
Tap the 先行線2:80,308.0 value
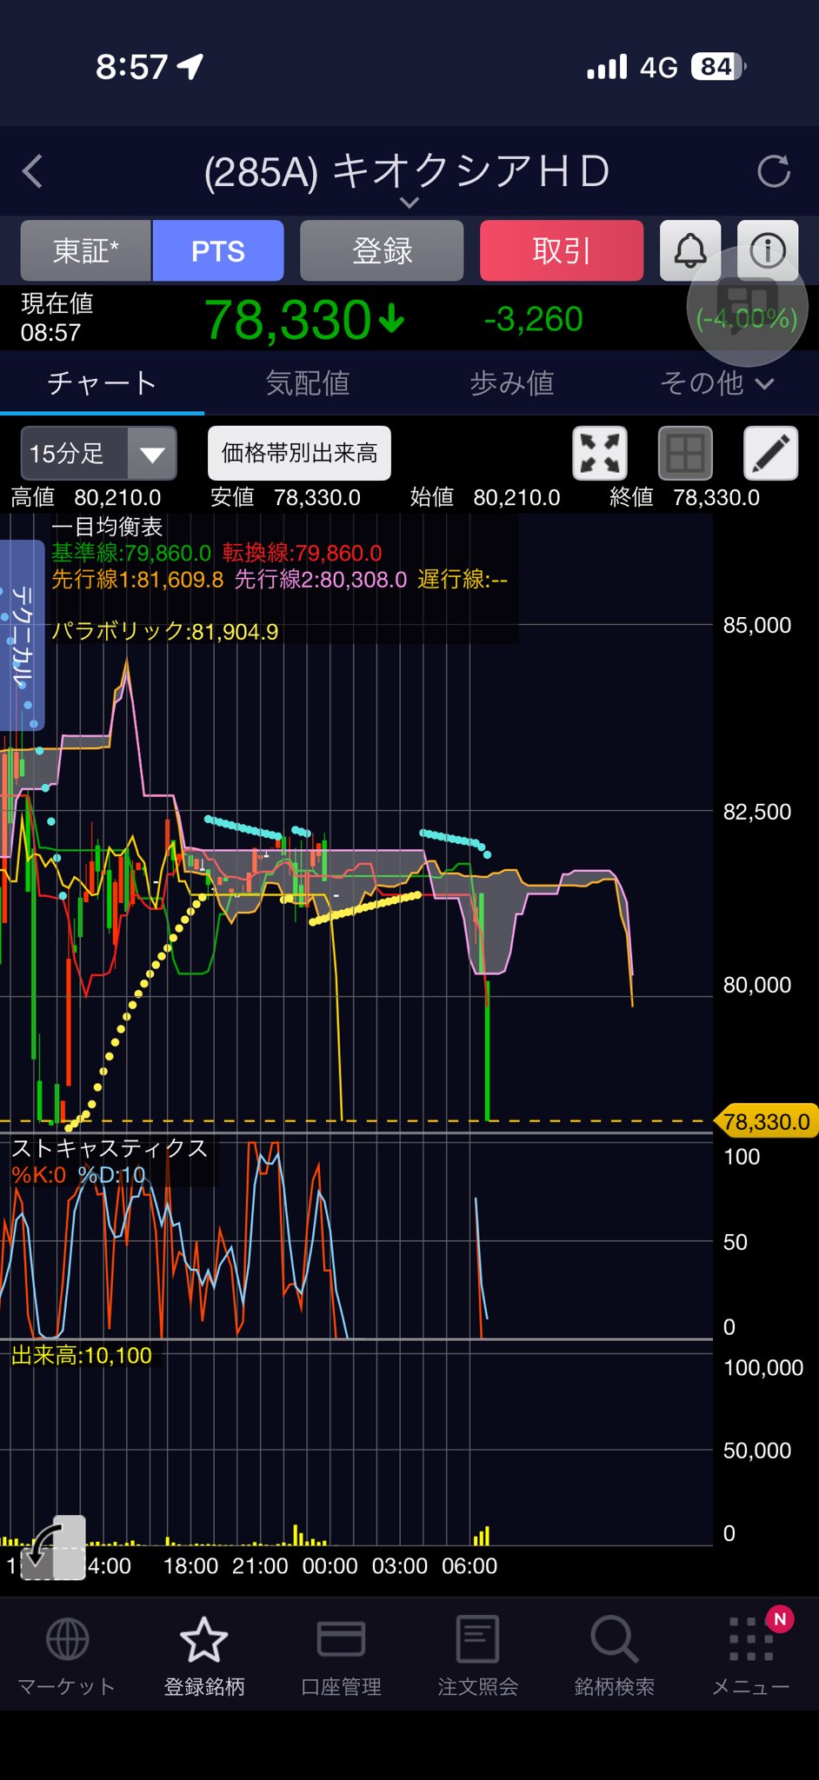(320, 579)
